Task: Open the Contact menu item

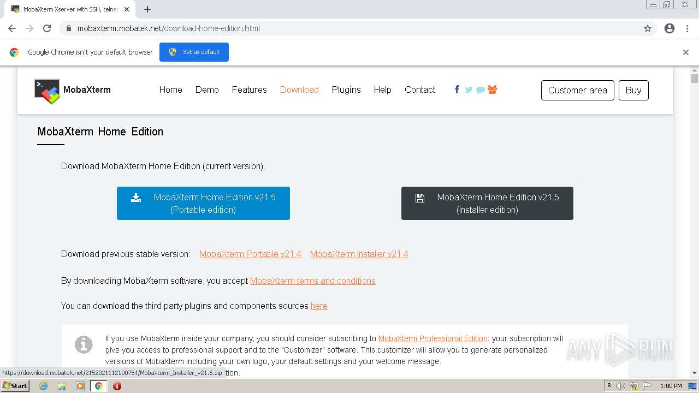Action: [420, 90]
